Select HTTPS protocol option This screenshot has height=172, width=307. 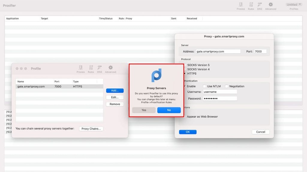pos(192,73)
